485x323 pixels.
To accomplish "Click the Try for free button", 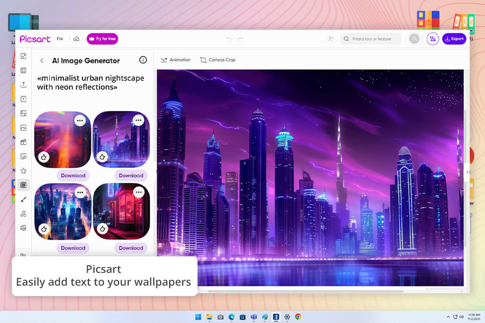I will (102, 39).
